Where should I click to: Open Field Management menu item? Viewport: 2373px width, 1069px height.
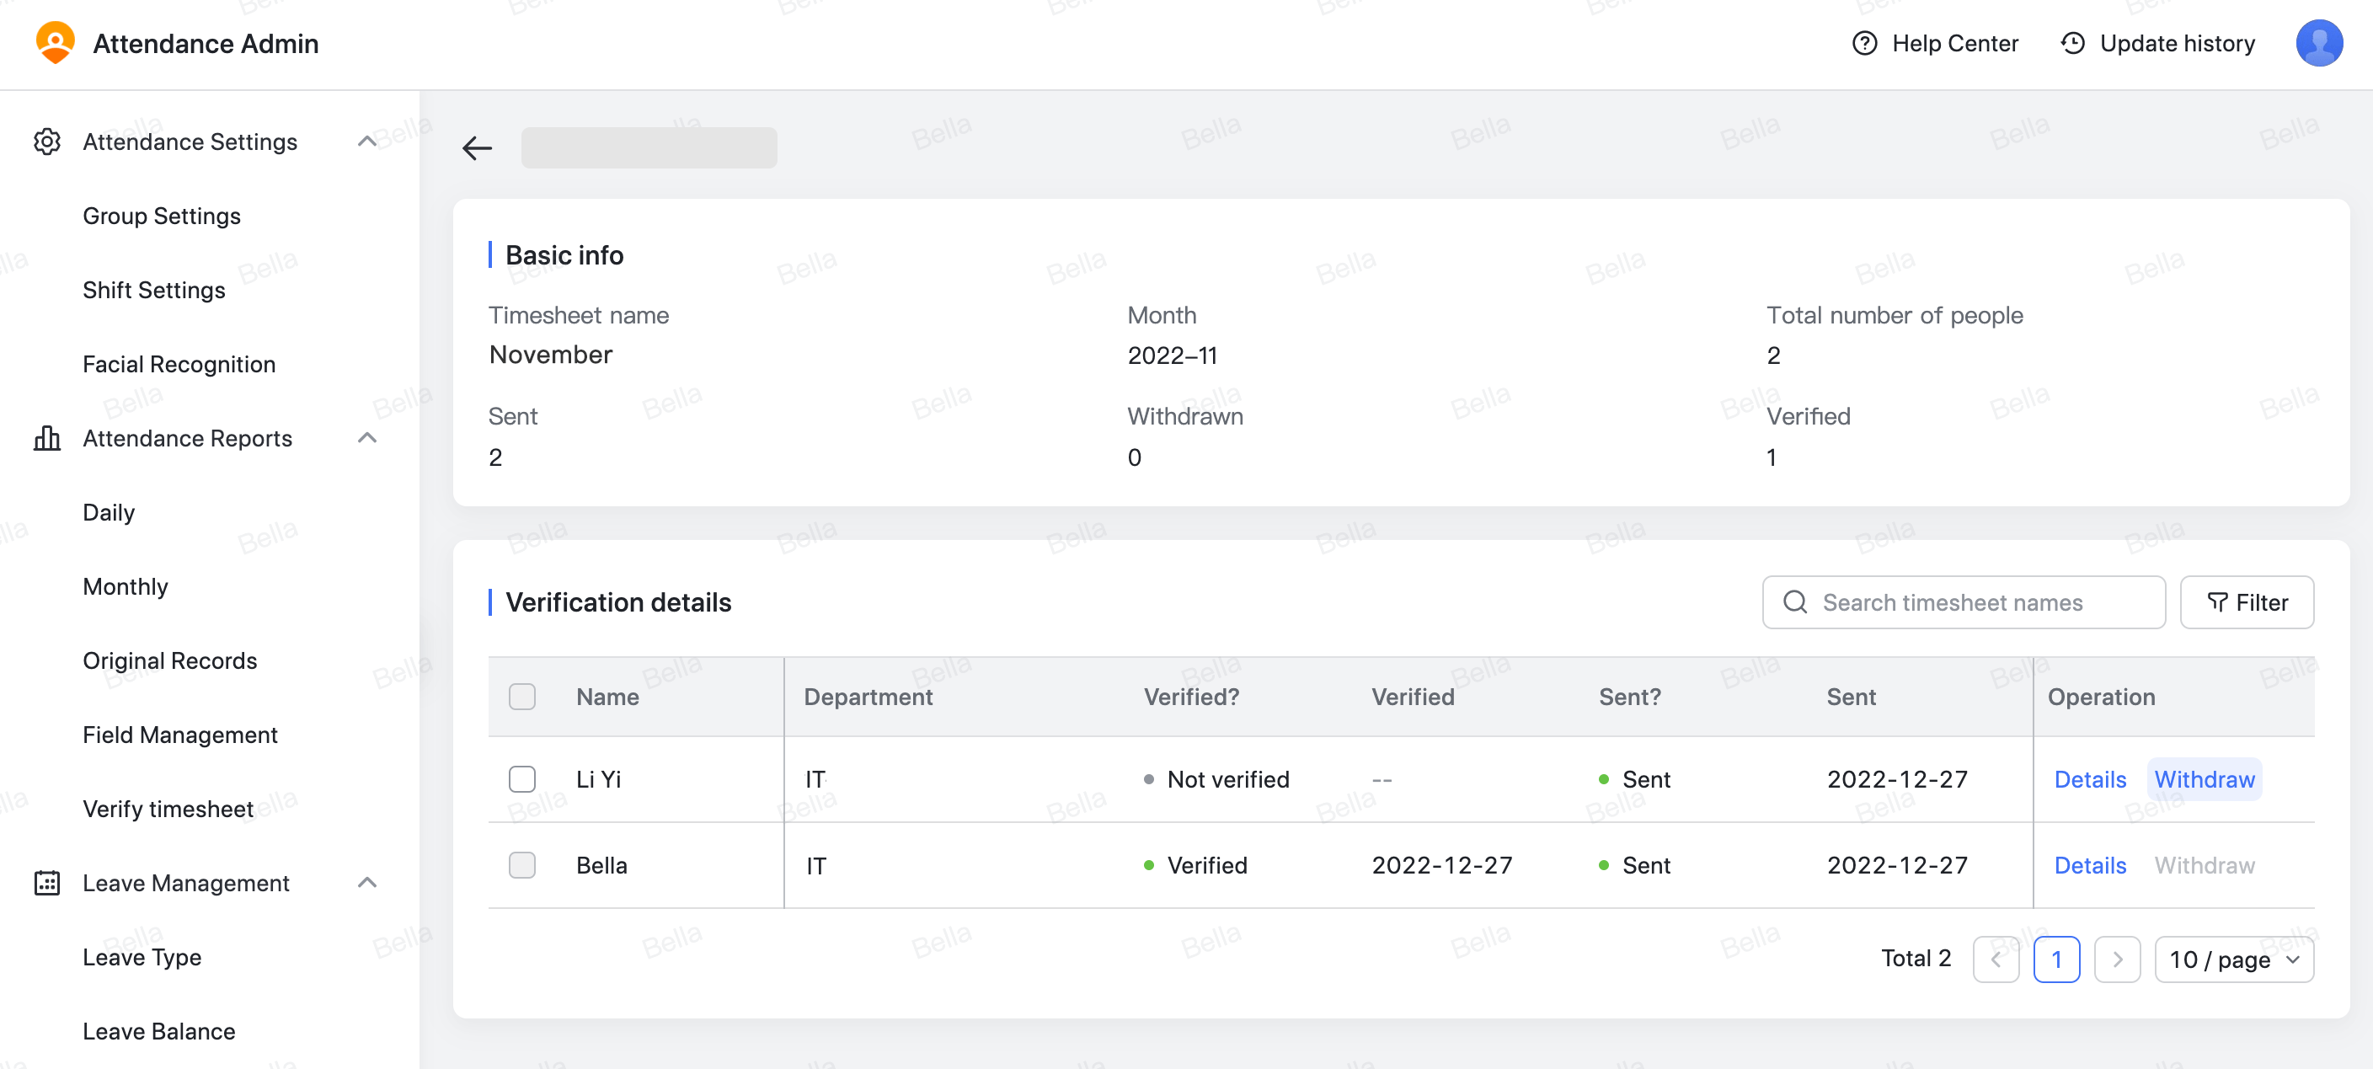pyautogui.click(x=179, y=735)
